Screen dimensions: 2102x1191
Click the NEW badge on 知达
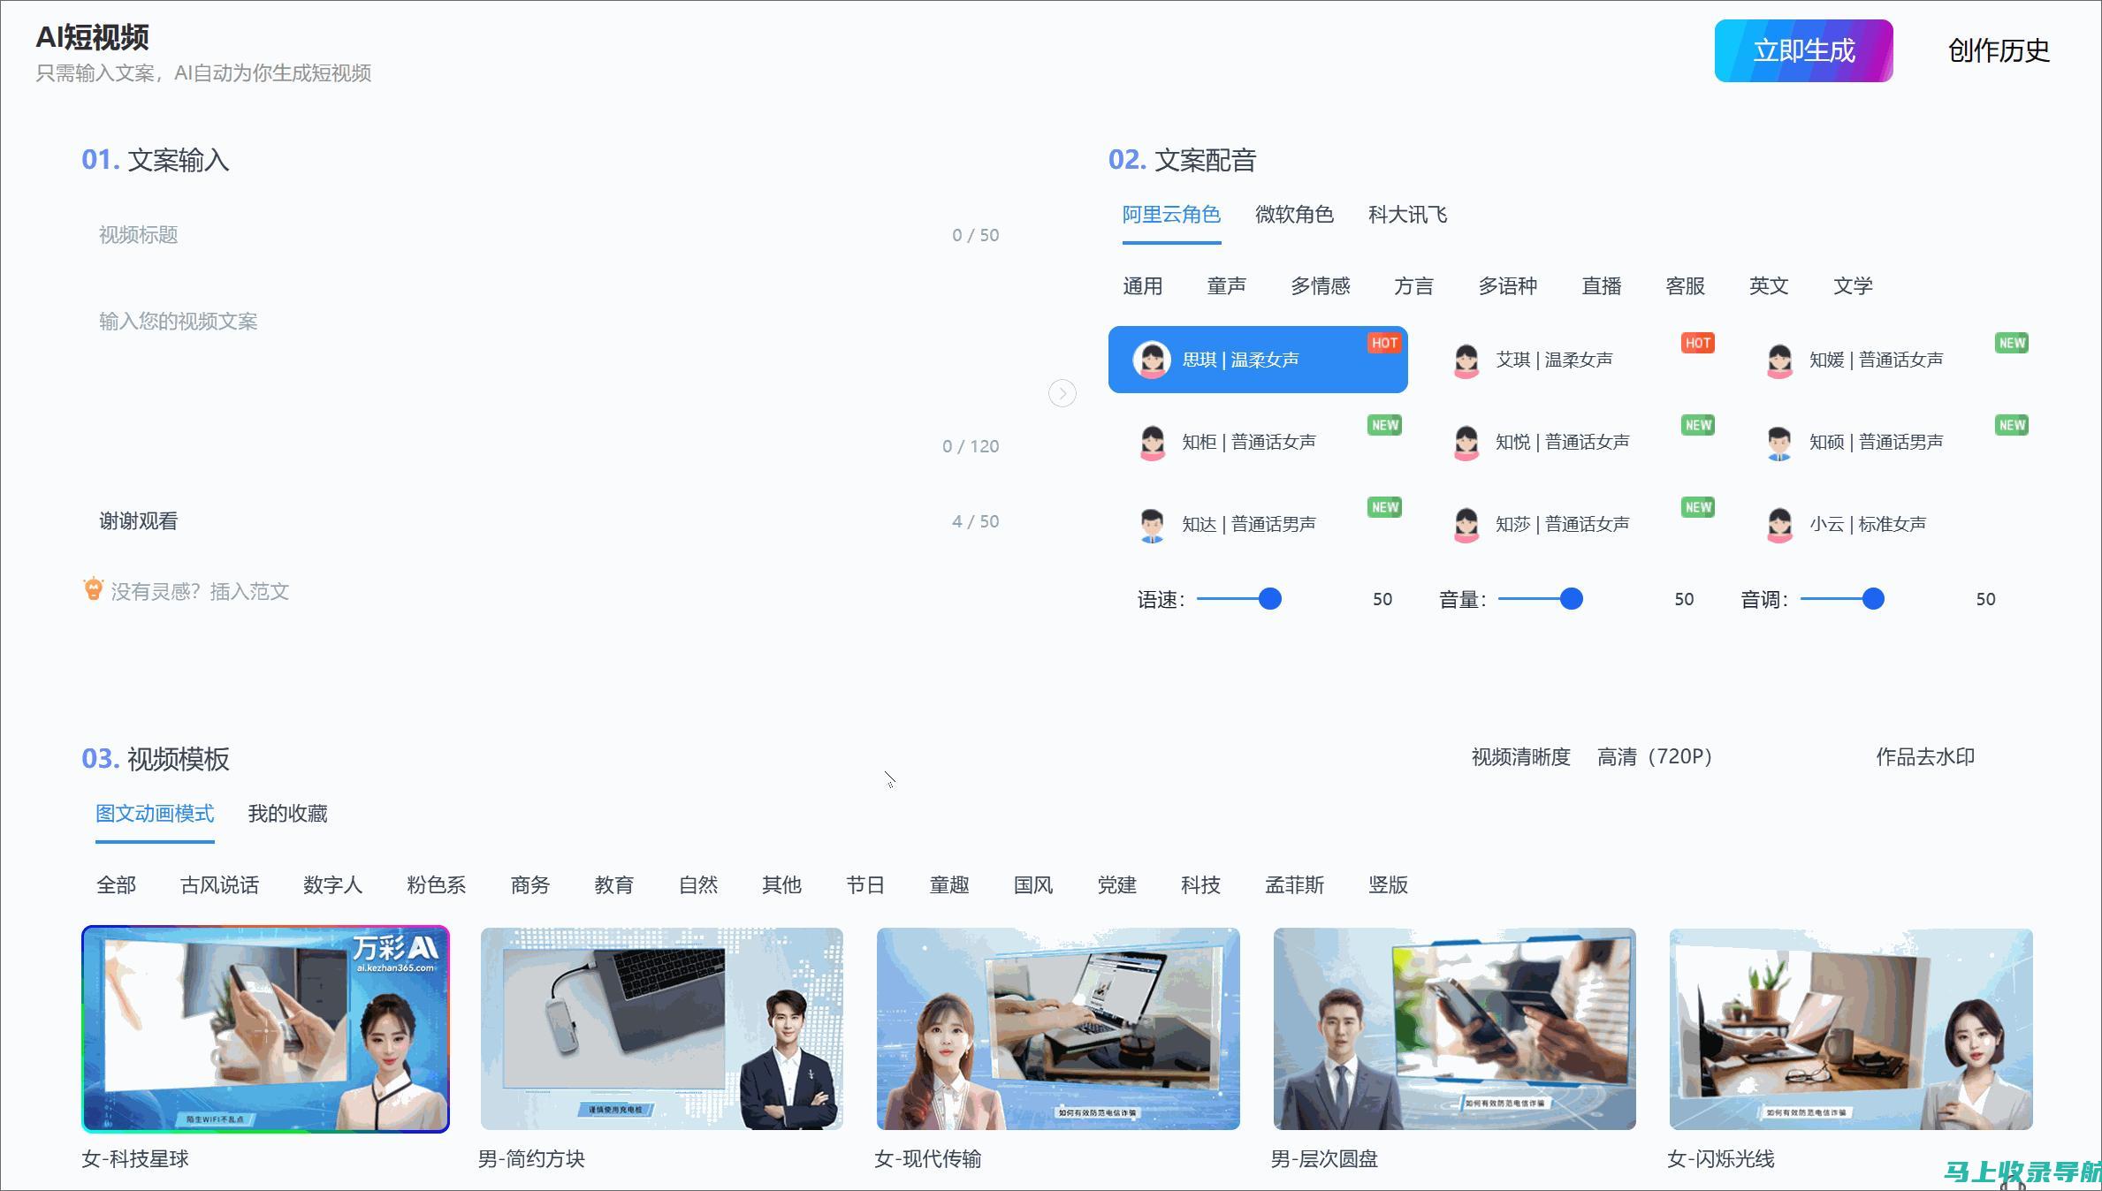point(1384,507)
